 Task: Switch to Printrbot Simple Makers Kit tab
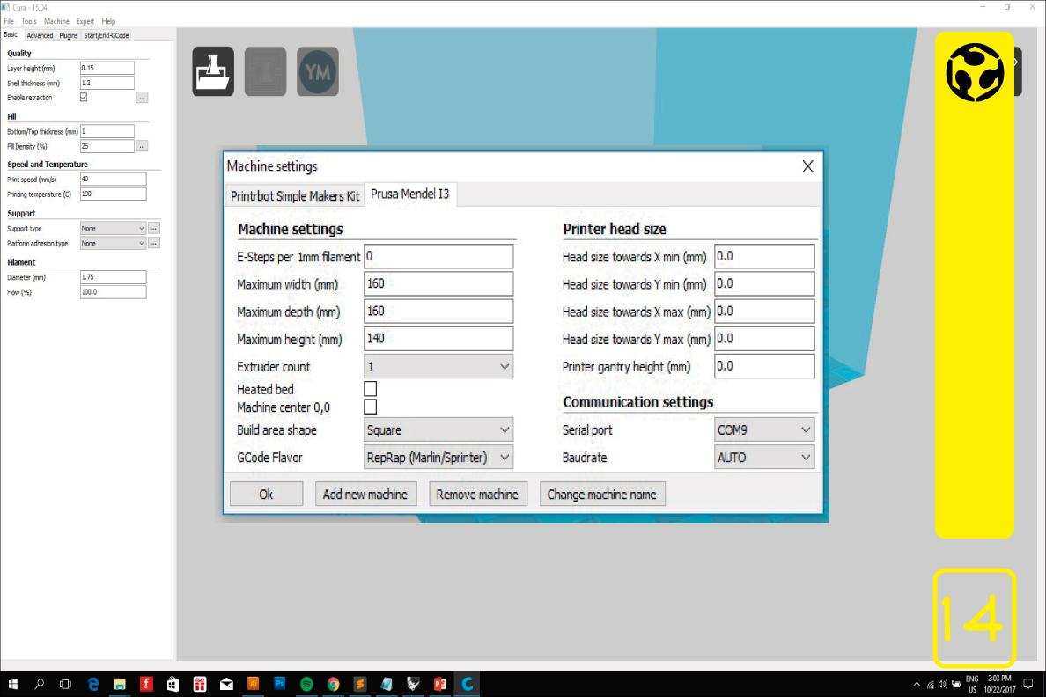click(x=295, y=196)
